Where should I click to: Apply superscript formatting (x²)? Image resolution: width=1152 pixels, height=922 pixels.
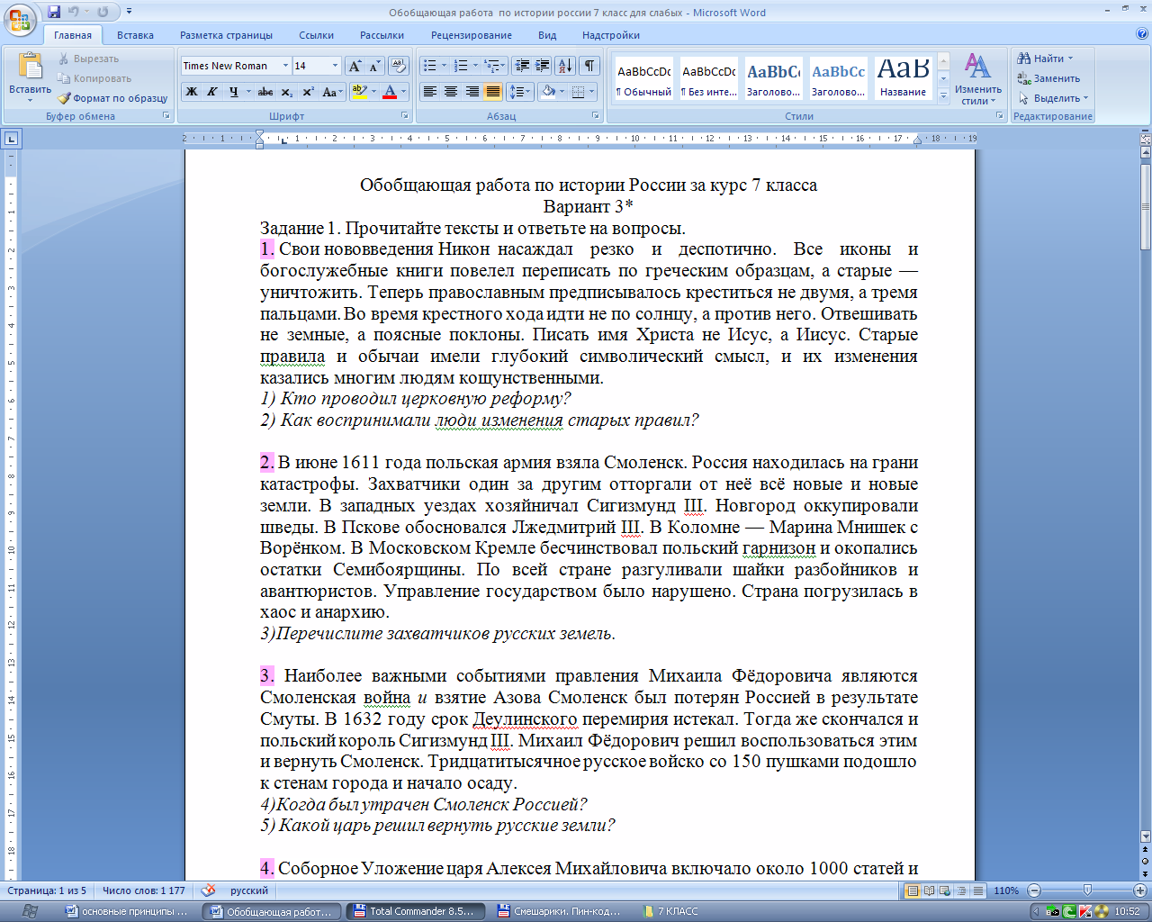(308, 92)
